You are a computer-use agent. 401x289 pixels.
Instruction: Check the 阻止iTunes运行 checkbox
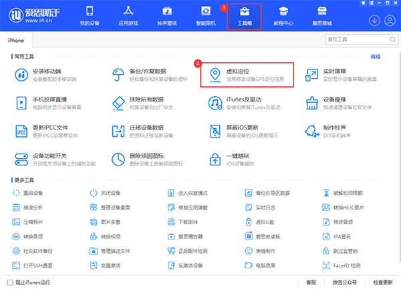pos(10,282)
